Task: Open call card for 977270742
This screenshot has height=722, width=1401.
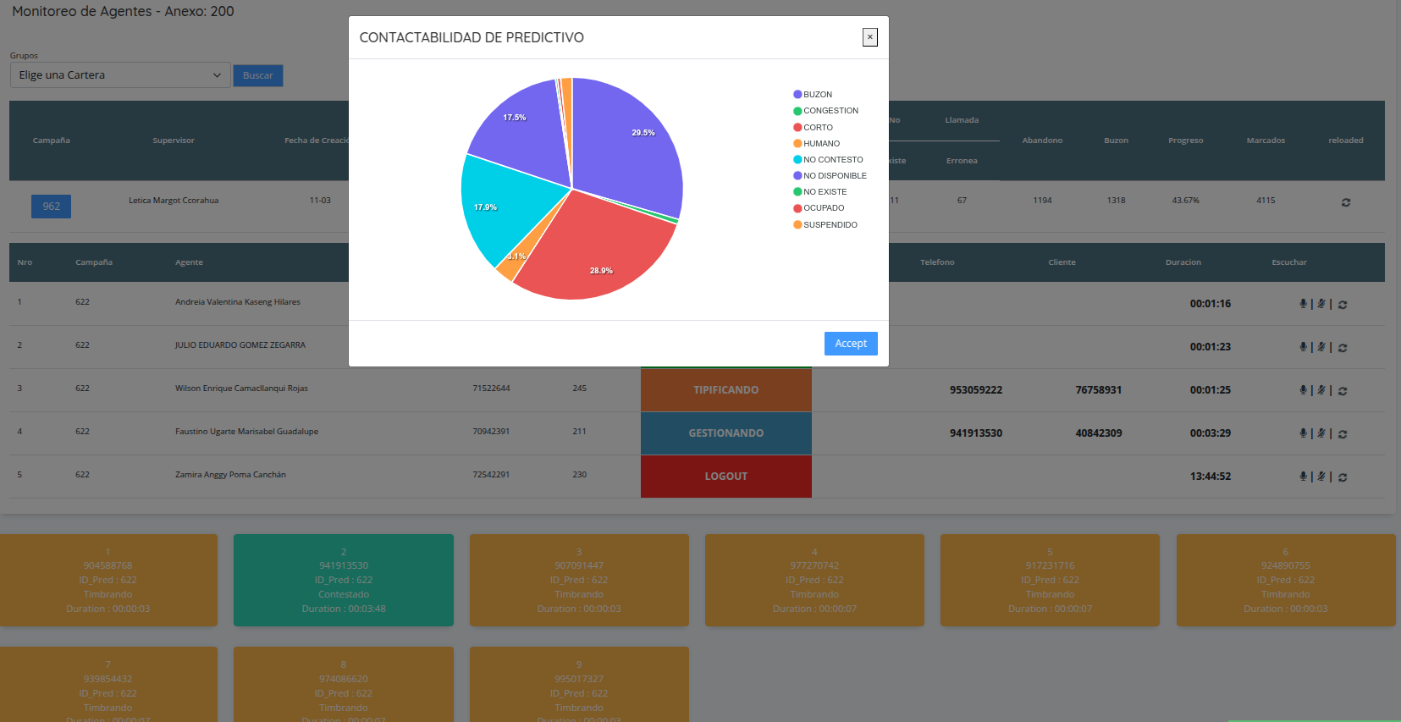Action: click(x=814, y=580)
